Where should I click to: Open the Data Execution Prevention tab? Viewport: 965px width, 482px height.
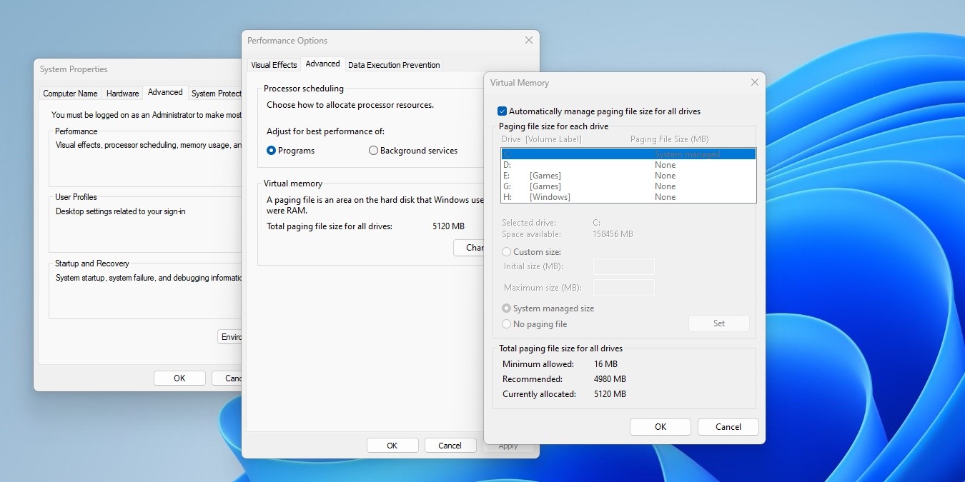393,64
